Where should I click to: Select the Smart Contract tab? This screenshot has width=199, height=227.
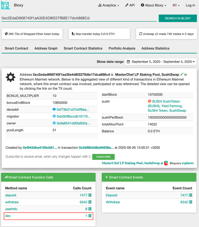pyautogui.click(x=16, y=48)
